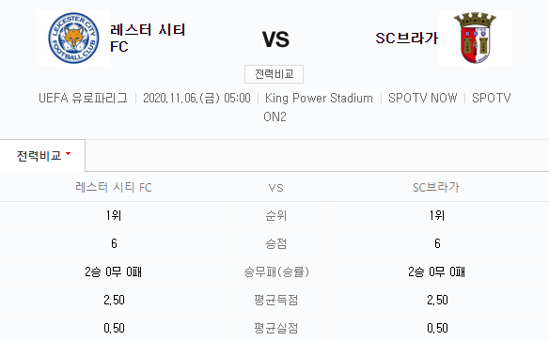Click the 레스터 시티 FC table column header
The image size is (549, 341).
click(114, 188)
